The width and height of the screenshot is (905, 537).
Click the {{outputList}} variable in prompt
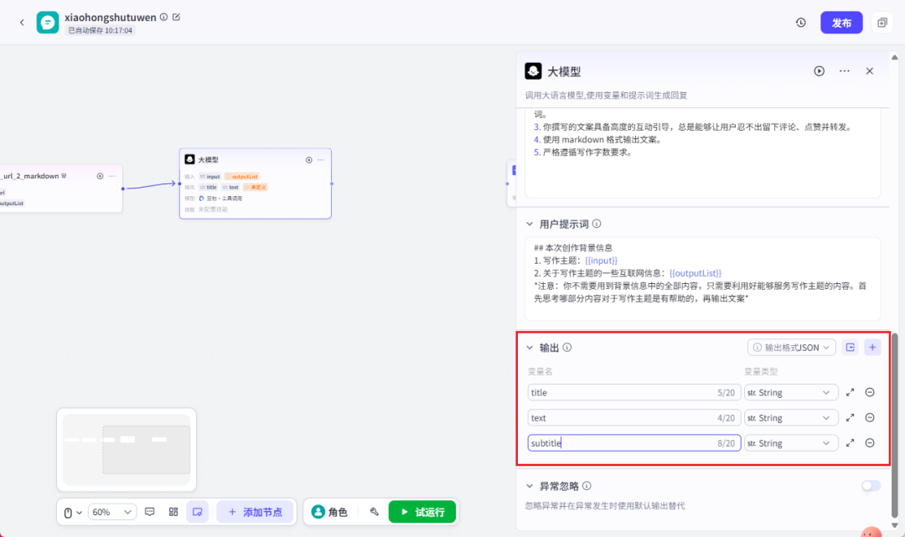695,273
